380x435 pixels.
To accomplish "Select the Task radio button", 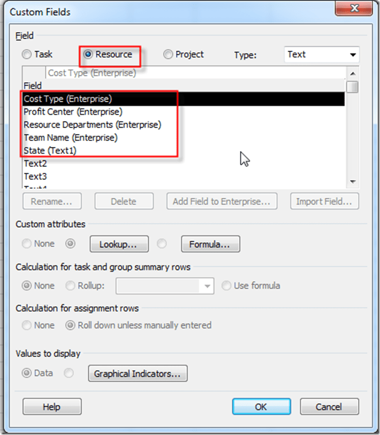I will click(x=27, y=55).
